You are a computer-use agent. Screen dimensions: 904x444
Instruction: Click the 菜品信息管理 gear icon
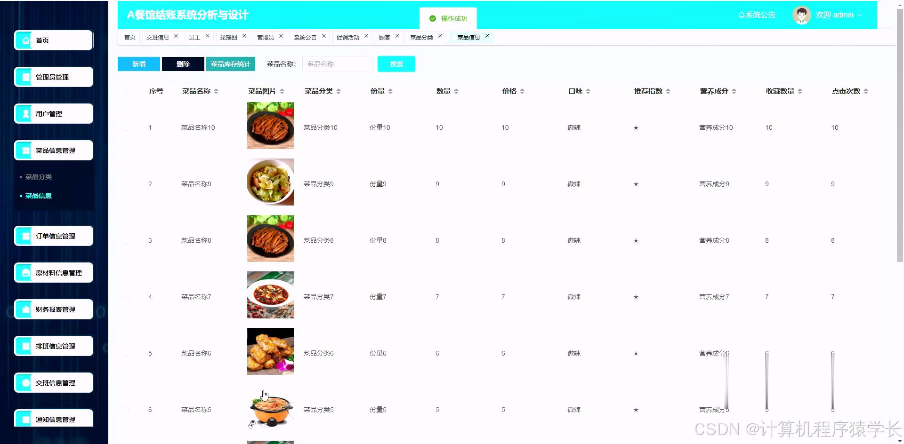[26, 150]
